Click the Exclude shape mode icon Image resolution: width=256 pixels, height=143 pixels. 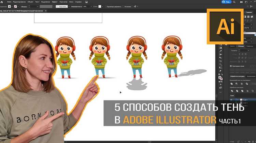coord(247,84)
